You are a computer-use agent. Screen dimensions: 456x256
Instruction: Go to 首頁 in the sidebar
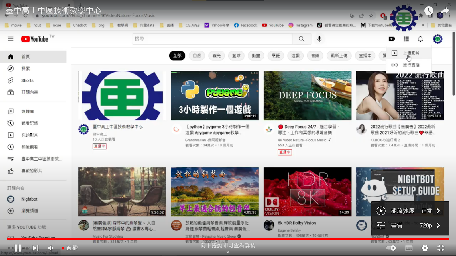(33, 57)
